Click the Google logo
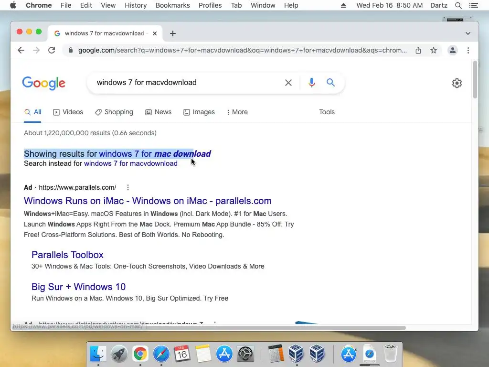 (43, 83)
